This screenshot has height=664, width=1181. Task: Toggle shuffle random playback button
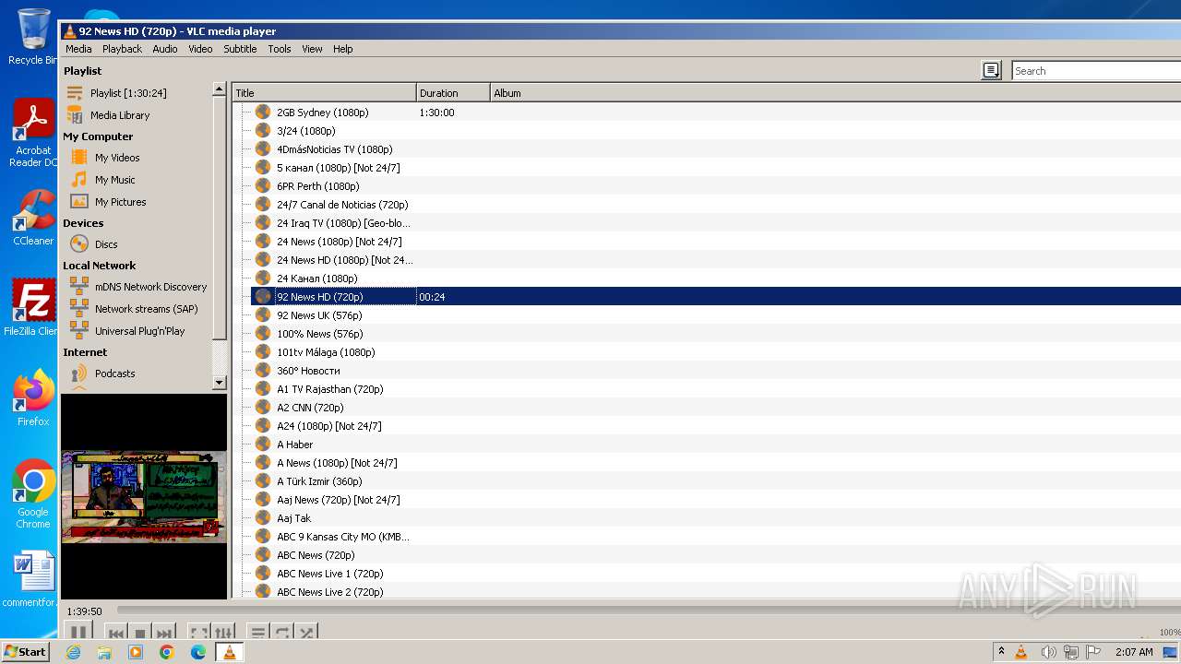point(307,633)
